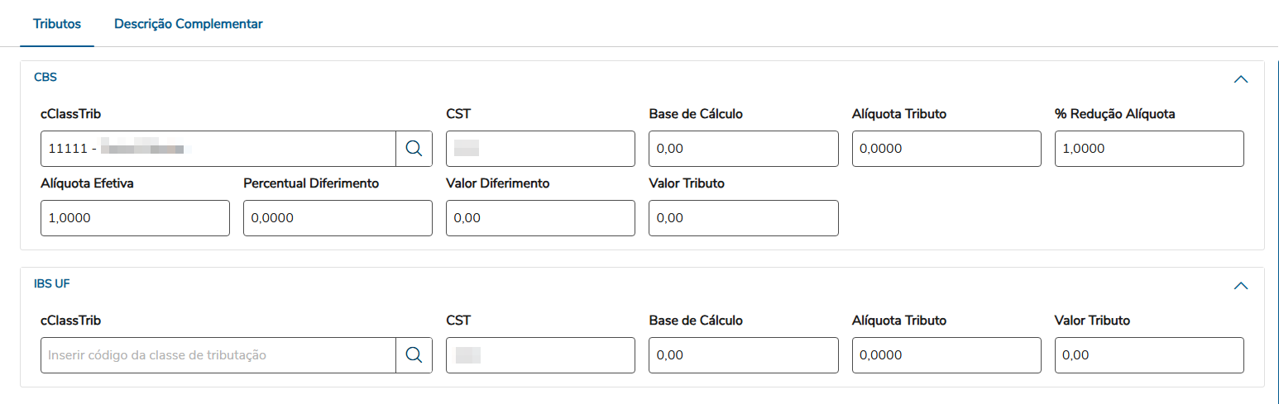Click the empty IBS UF cClassTrib input

pos(218,355)
